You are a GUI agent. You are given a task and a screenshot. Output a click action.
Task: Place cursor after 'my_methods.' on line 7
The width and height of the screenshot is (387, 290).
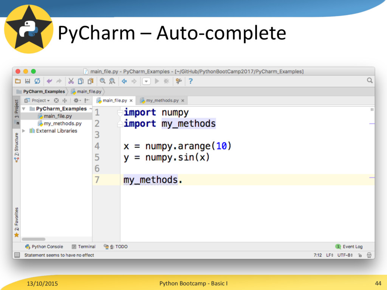(183, 180)
